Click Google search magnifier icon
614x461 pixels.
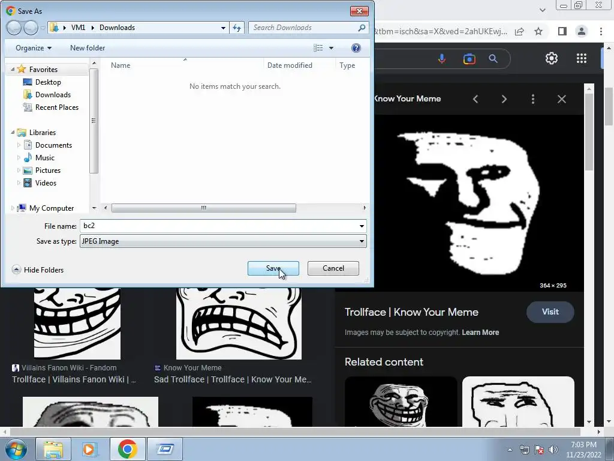493,59
